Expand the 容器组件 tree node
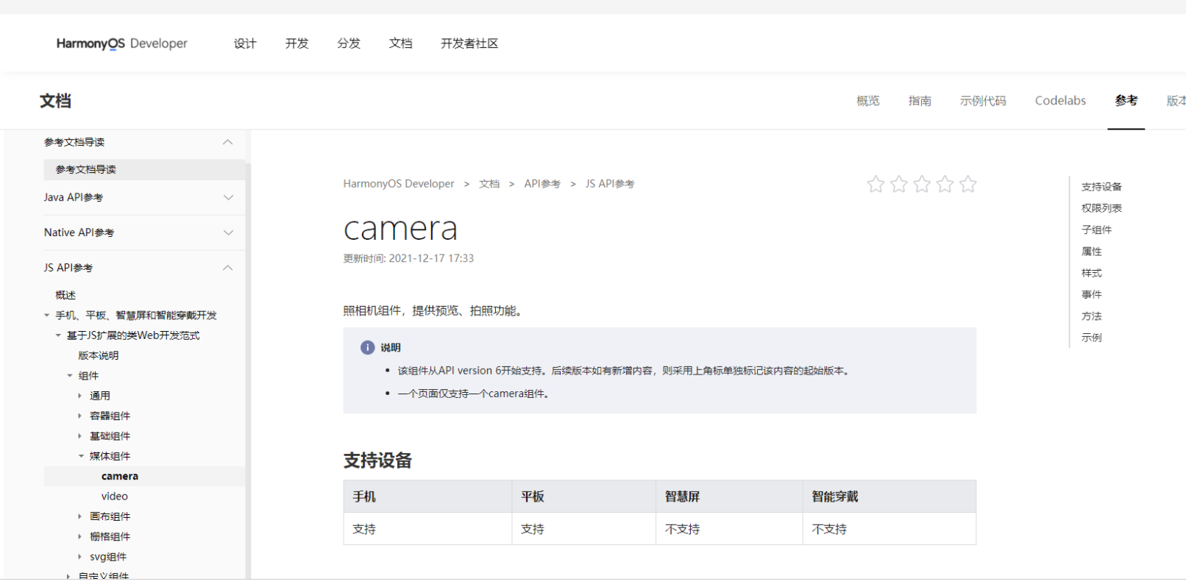 click(x=80, y=416)
